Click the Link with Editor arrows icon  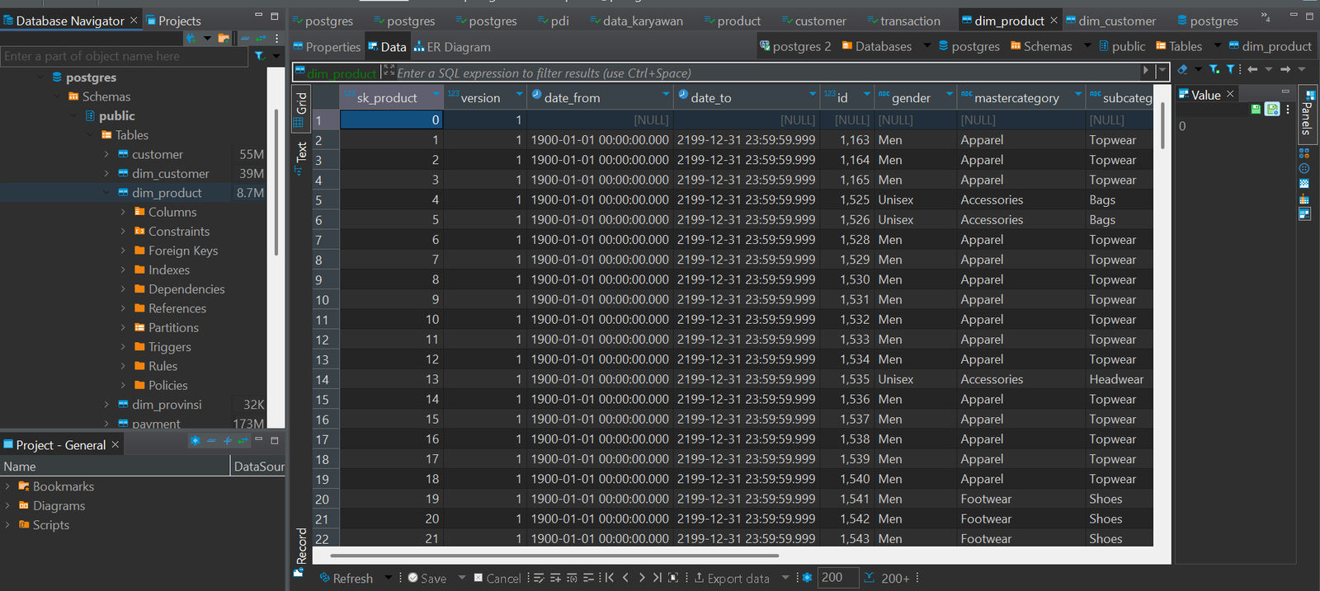261,38
